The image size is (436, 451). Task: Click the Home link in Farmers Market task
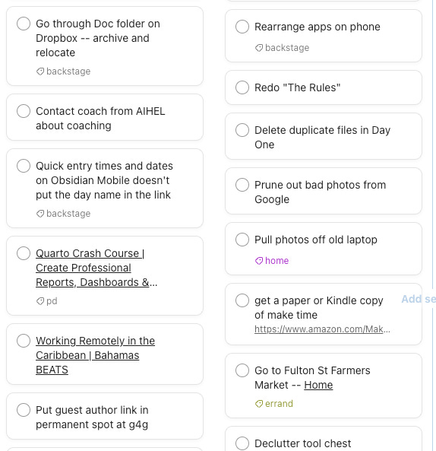tap(318, 385)
